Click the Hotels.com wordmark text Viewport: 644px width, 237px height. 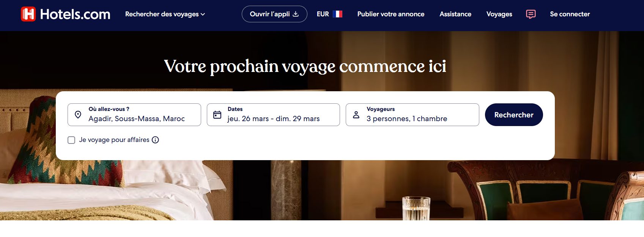(75, 14)
